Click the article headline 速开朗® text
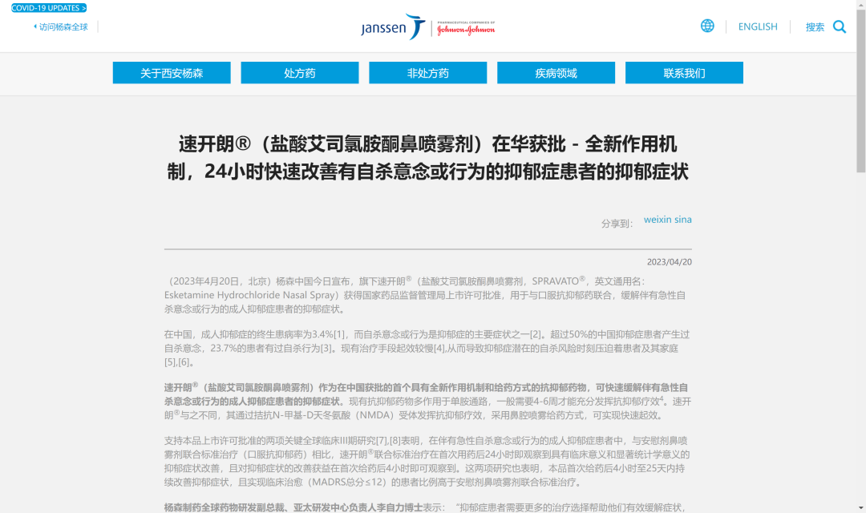The width and height of the screenshot is (866, 513). tap(428, 157)
